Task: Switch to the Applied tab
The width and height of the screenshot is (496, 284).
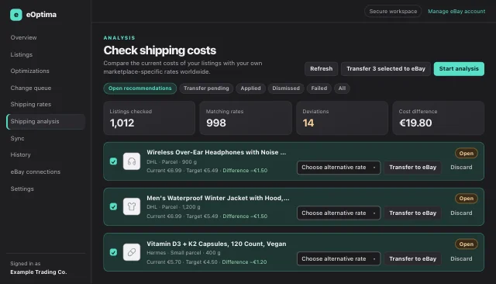Action: pyautogui.click(x=250, y=88)
